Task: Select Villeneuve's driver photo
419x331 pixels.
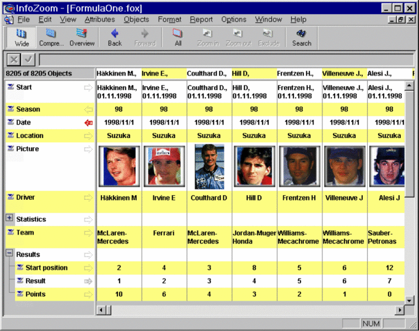Action: 345,166
